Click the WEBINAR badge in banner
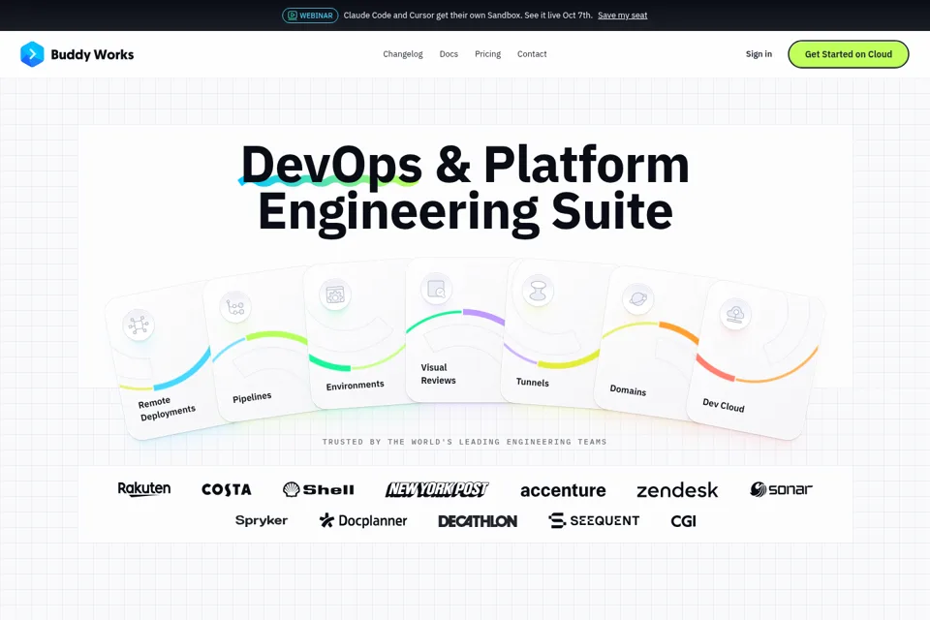 (x=310, y=15)
